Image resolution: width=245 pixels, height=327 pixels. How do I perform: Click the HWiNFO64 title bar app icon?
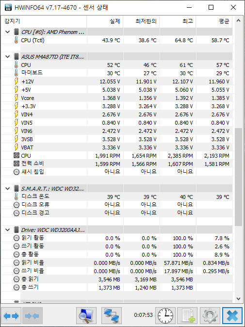[8, 7]
